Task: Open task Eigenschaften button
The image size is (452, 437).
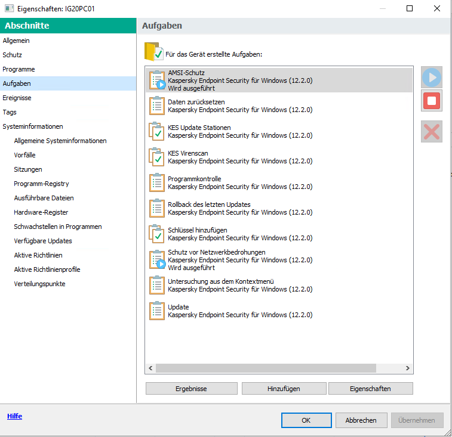Action: click(x=370, y=389)
